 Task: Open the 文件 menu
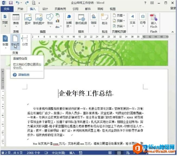coord(7,9)
